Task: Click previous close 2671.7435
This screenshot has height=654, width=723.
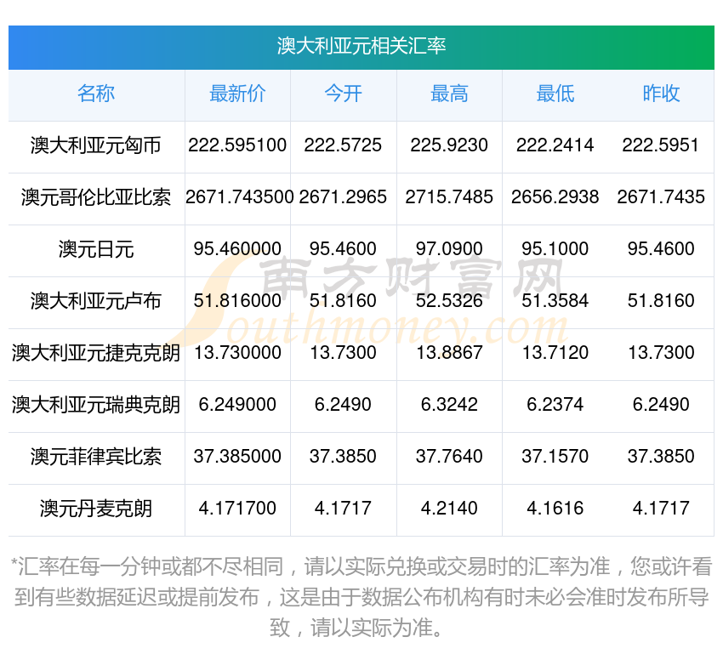Action: point(661,197)
